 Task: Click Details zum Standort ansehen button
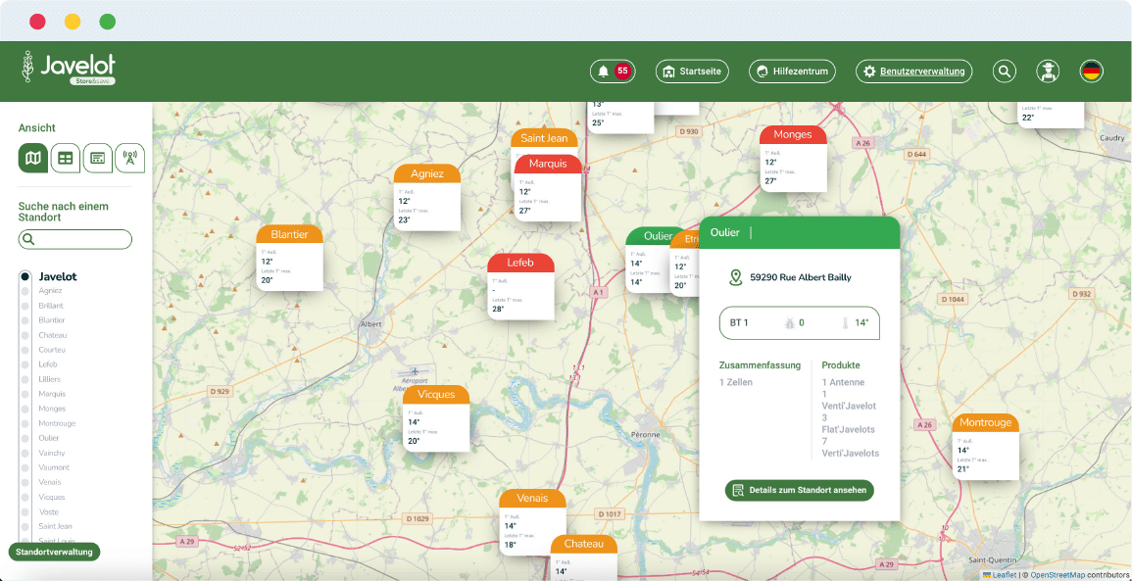(800, 490)
